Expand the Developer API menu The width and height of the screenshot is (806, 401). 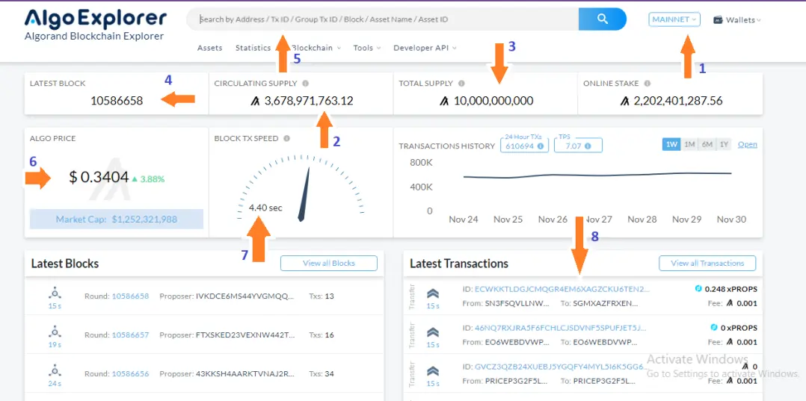(425, 48)
